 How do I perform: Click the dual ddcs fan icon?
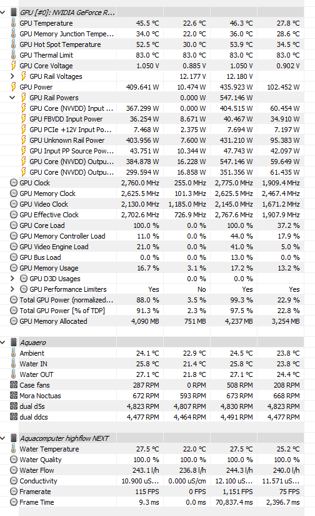[14, 416]
